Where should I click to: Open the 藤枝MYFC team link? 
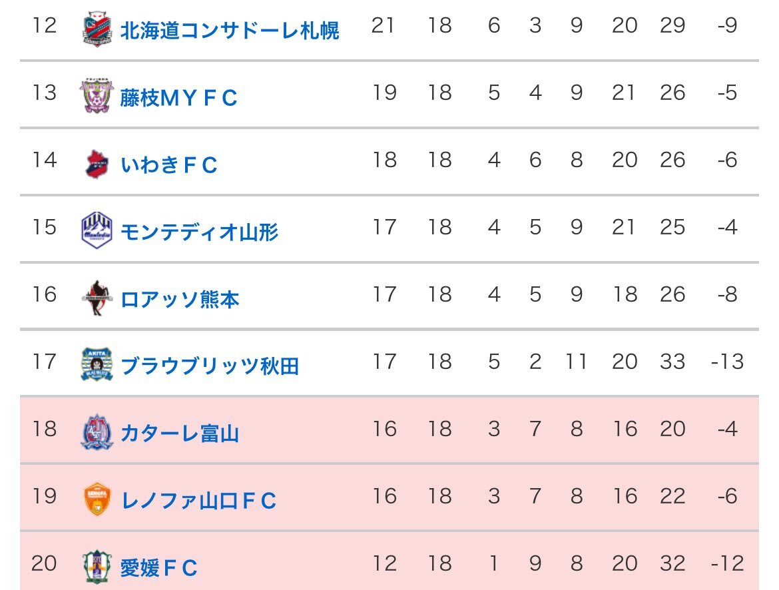(178, 97)
